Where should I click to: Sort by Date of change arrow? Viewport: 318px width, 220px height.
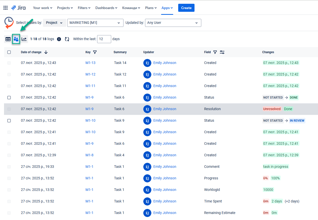(x=46, y=52)
